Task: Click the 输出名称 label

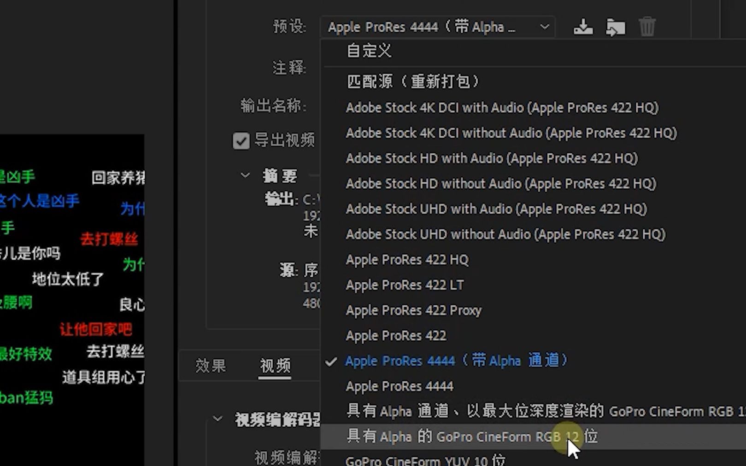Action: coord(273,106)
